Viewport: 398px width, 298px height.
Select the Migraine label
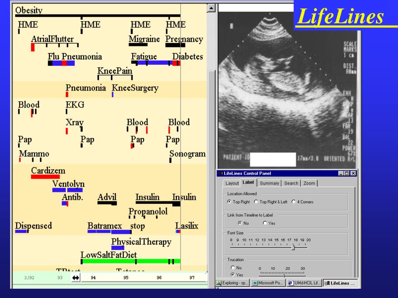[x=144, y=39]
